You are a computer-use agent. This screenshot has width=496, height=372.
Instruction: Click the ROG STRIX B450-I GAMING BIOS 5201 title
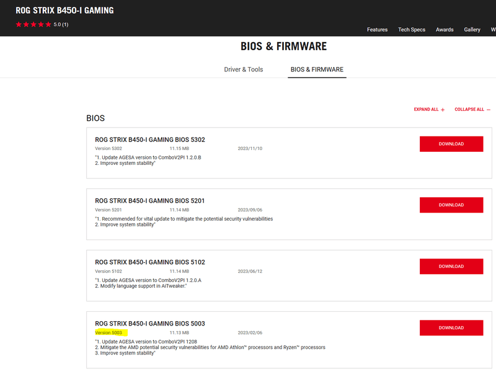coord(149,200)
